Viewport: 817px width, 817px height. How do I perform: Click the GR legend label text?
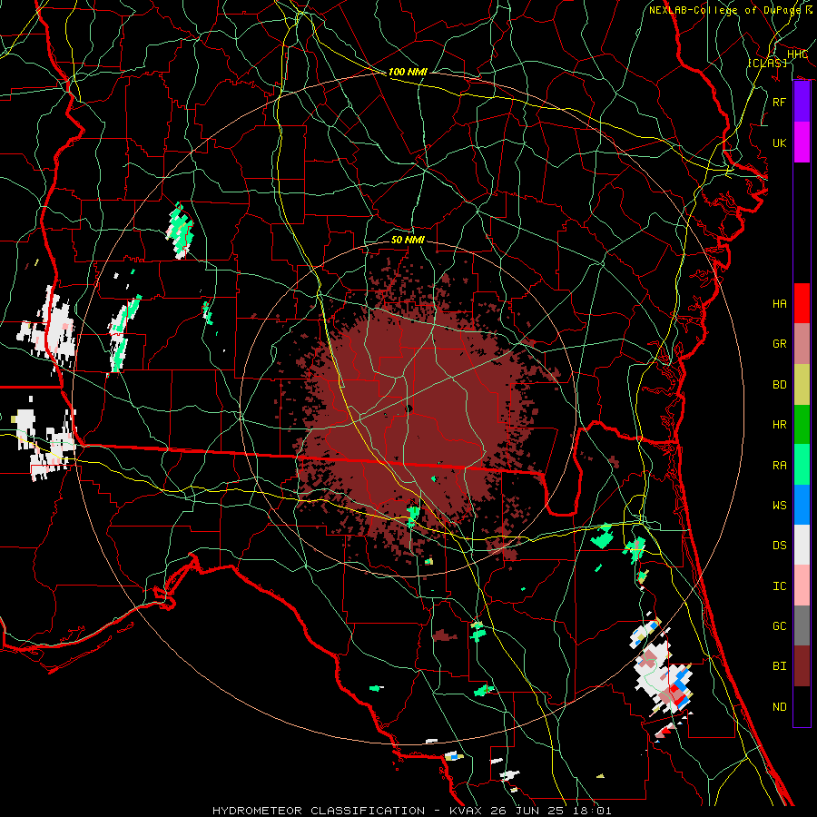coord(780,343)
